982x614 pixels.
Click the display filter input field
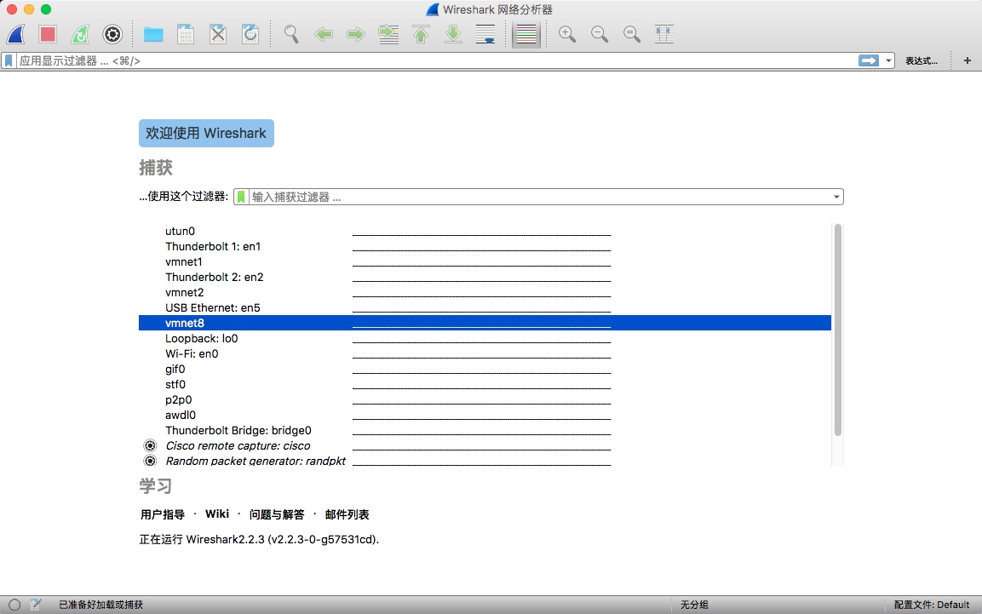(437, 60)
